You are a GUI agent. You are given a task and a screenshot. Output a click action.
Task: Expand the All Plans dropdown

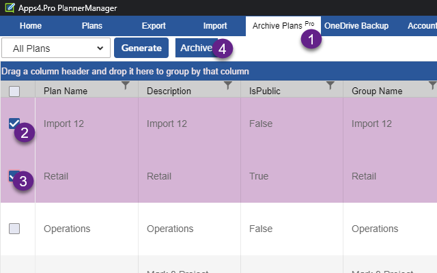coord(56,48)
